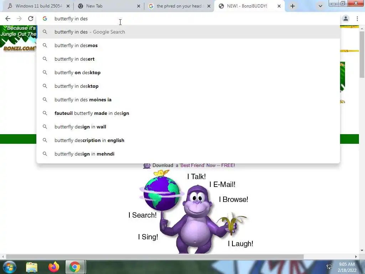The width and height of the screenshot is (365, 274).
Task: Switch to Windows 11 build 25054 tab
Action: click(38, 6)
